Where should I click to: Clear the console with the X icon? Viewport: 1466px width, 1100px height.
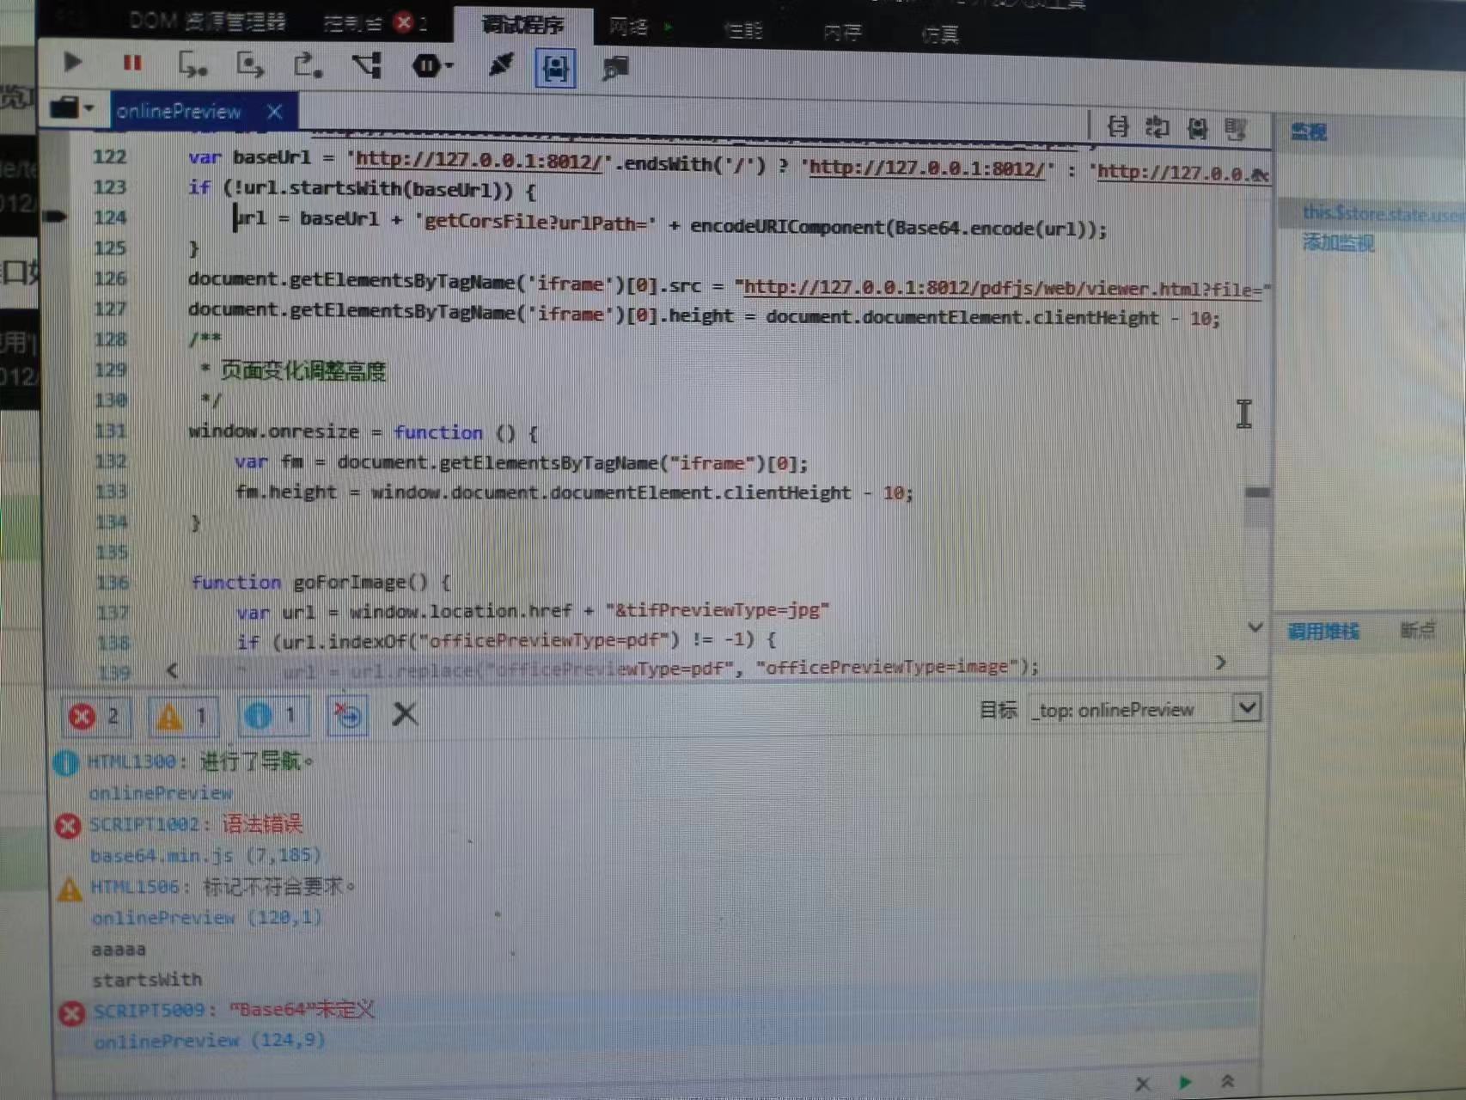tap(405, 713)
